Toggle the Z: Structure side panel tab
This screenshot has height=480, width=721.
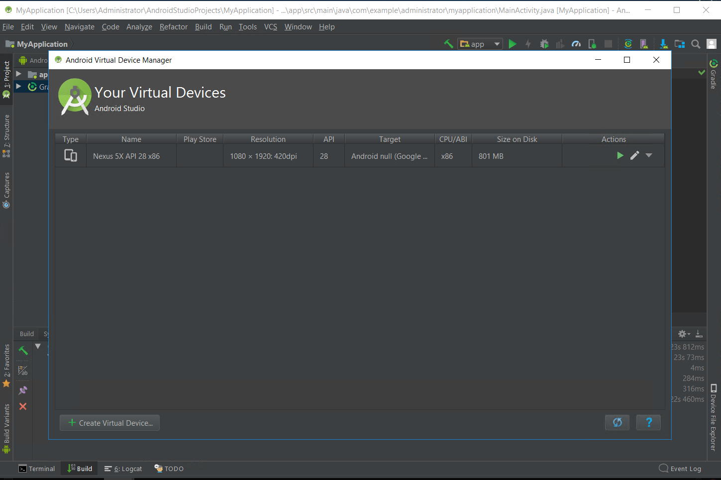point(6,136)
